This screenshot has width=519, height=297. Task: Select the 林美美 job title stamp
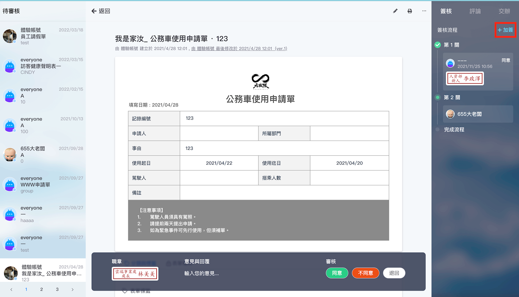135,274
